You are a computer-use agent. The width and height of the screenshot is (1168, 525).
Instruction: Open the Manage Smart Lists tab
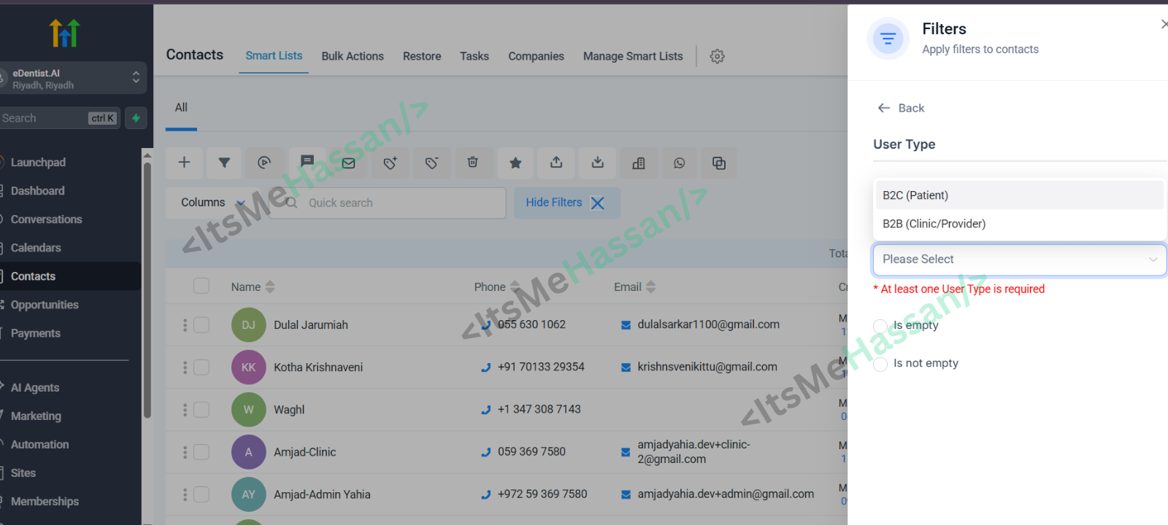[x=632, y=56]
